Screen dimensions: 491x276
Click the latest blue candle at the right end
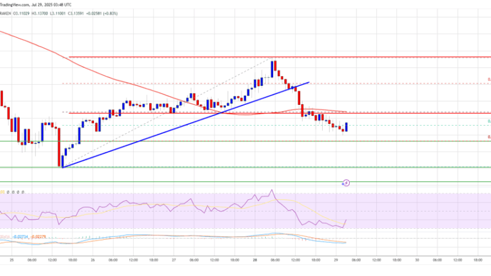[346, 127]
